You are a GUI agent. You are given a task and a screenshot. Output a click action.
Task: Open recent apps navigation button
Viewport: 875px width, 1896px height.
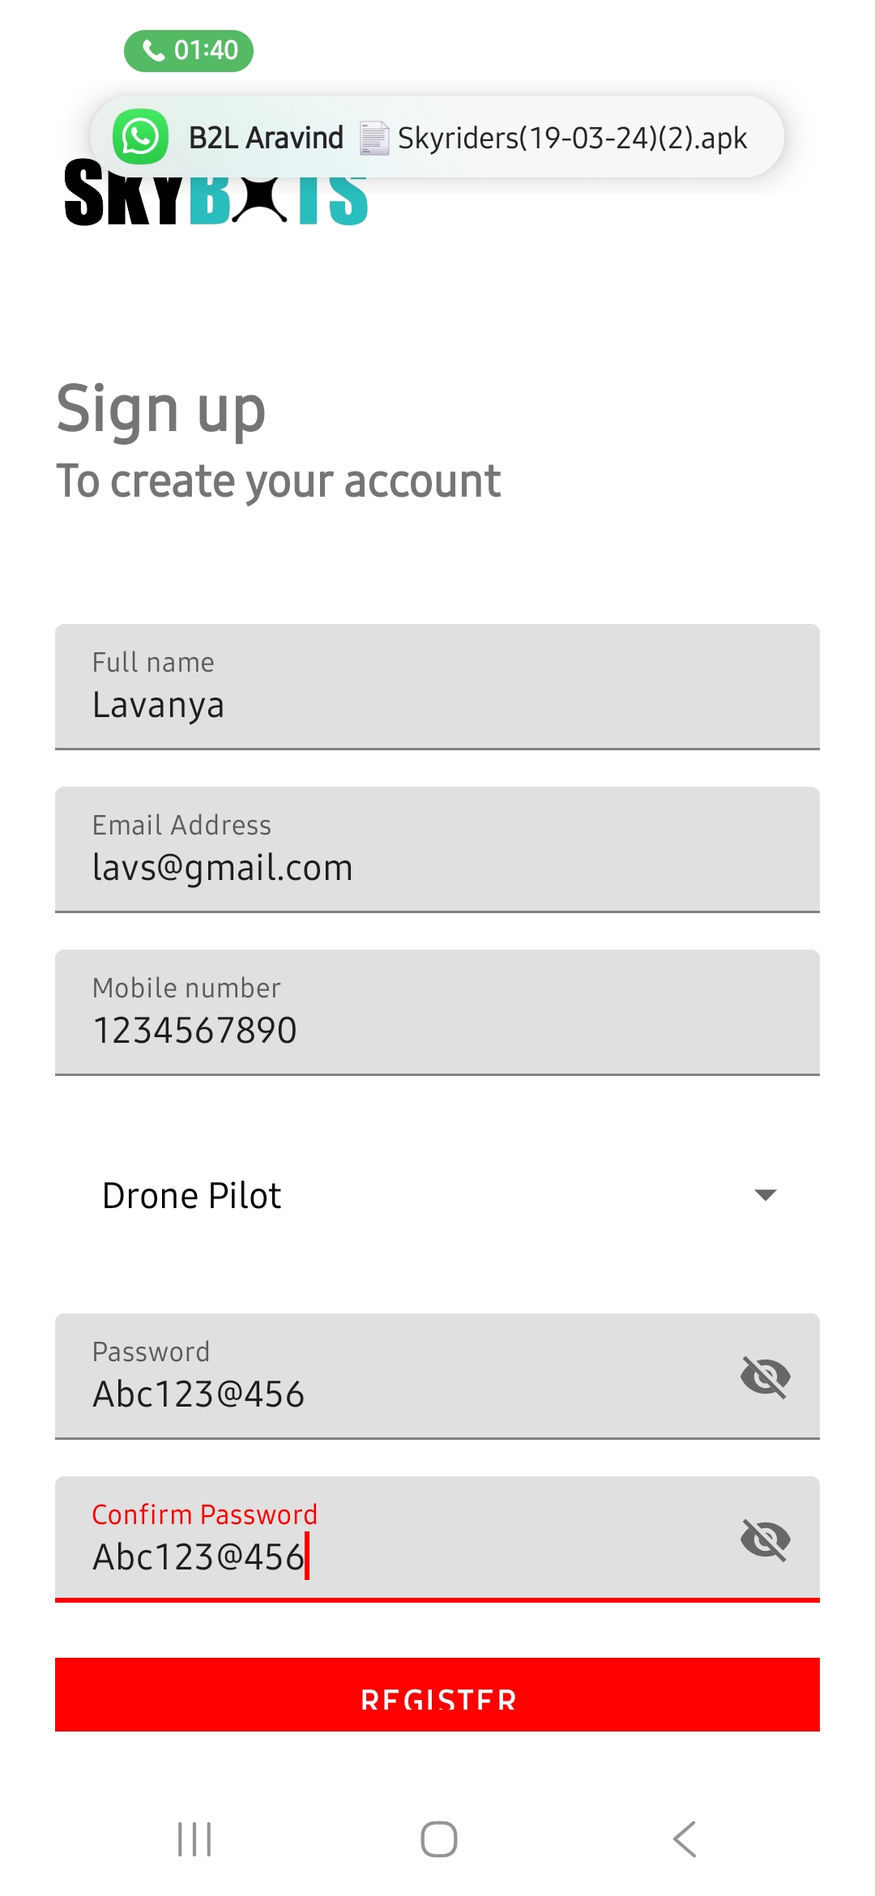click(x=194, y=1839)
